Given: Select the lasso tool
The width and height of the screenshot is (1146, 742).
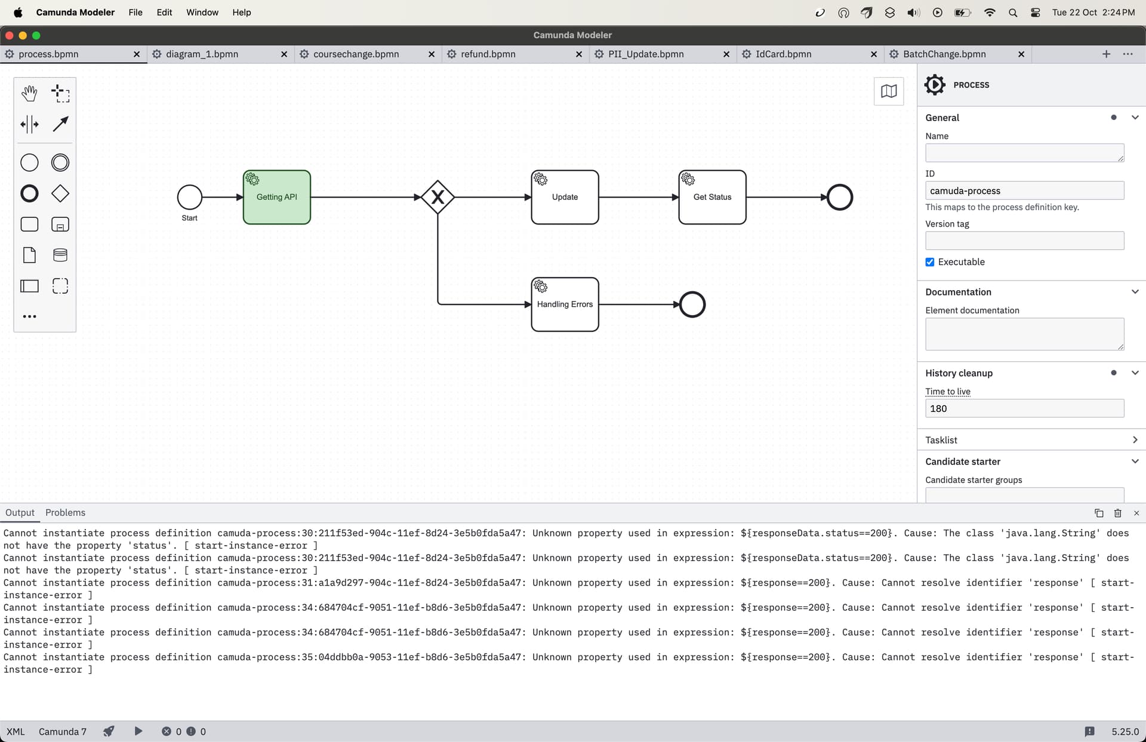Looking at the screenshot, I should coord(60,94).
